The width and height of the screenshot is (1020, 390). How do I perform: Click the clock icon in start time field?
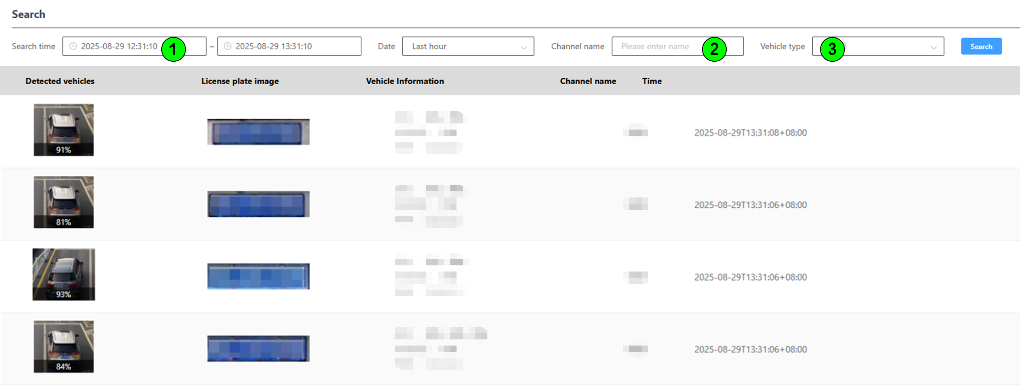pos(73,46)
